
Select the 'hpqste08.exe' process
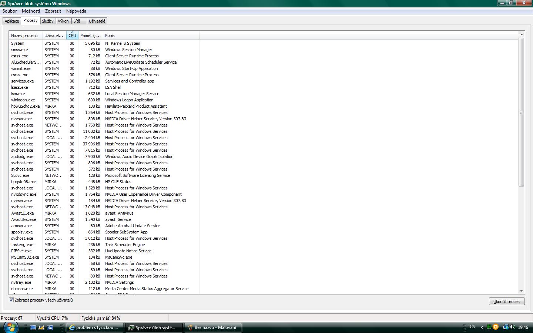104,182
